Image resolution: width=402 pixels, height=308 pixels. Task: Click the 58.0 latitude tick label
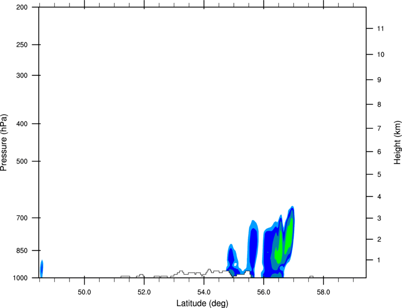tap(323, 292)
